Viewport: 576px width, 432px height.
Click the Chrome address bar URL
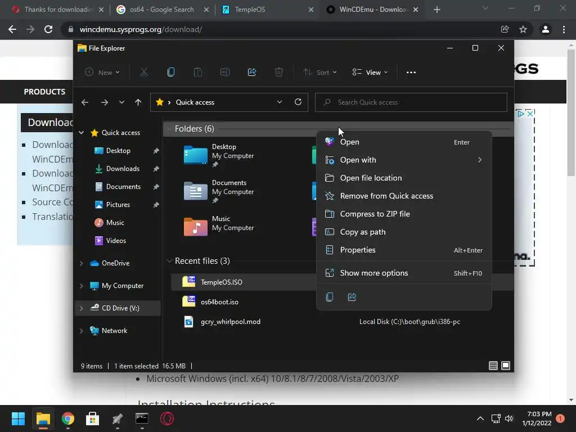141,29
